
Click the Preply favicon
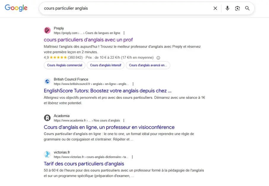tap(47, 30)
